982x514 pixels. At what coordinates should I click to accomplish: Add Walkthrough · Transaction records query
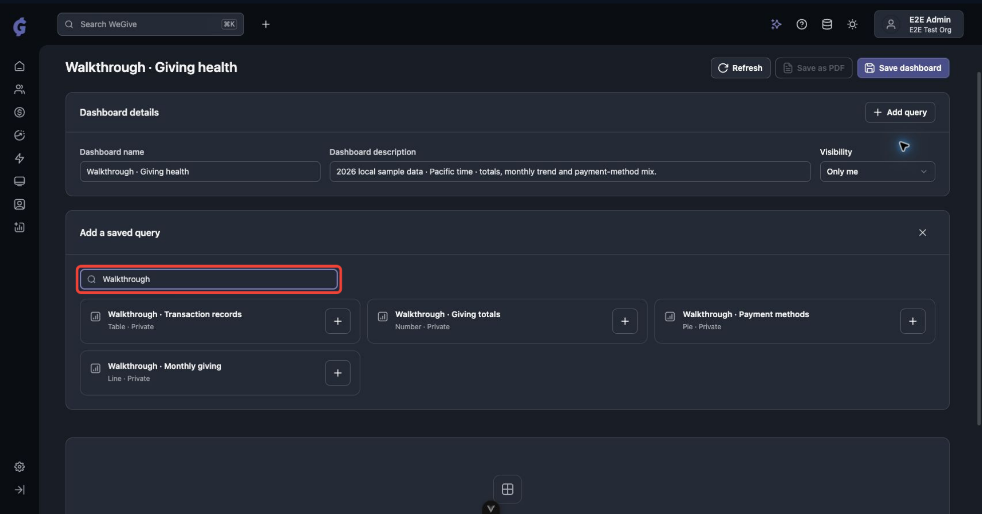pos(338,321)
